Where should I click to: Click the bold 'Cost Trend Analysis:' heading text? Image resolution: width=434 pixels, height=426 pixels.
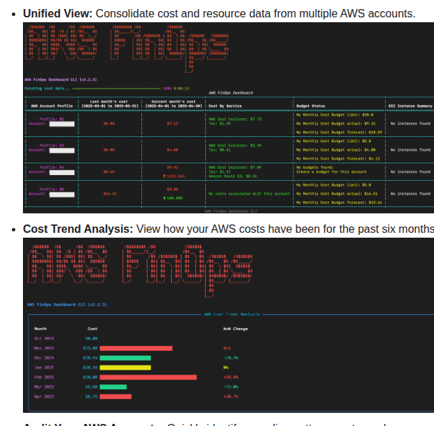[78, 229]
